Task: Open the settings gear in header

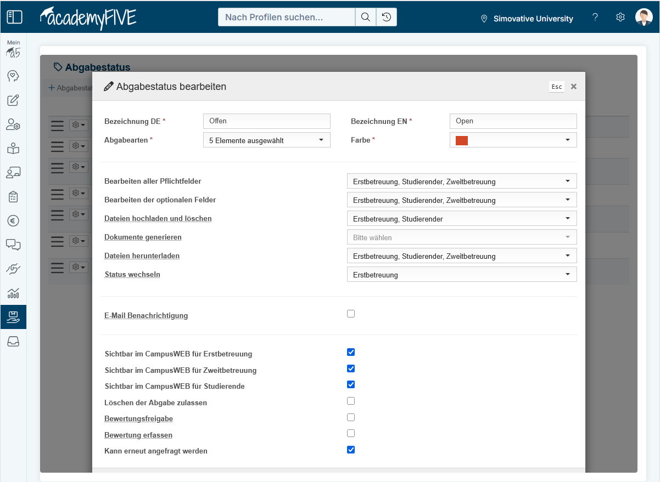Action: [x=620, y=18]
